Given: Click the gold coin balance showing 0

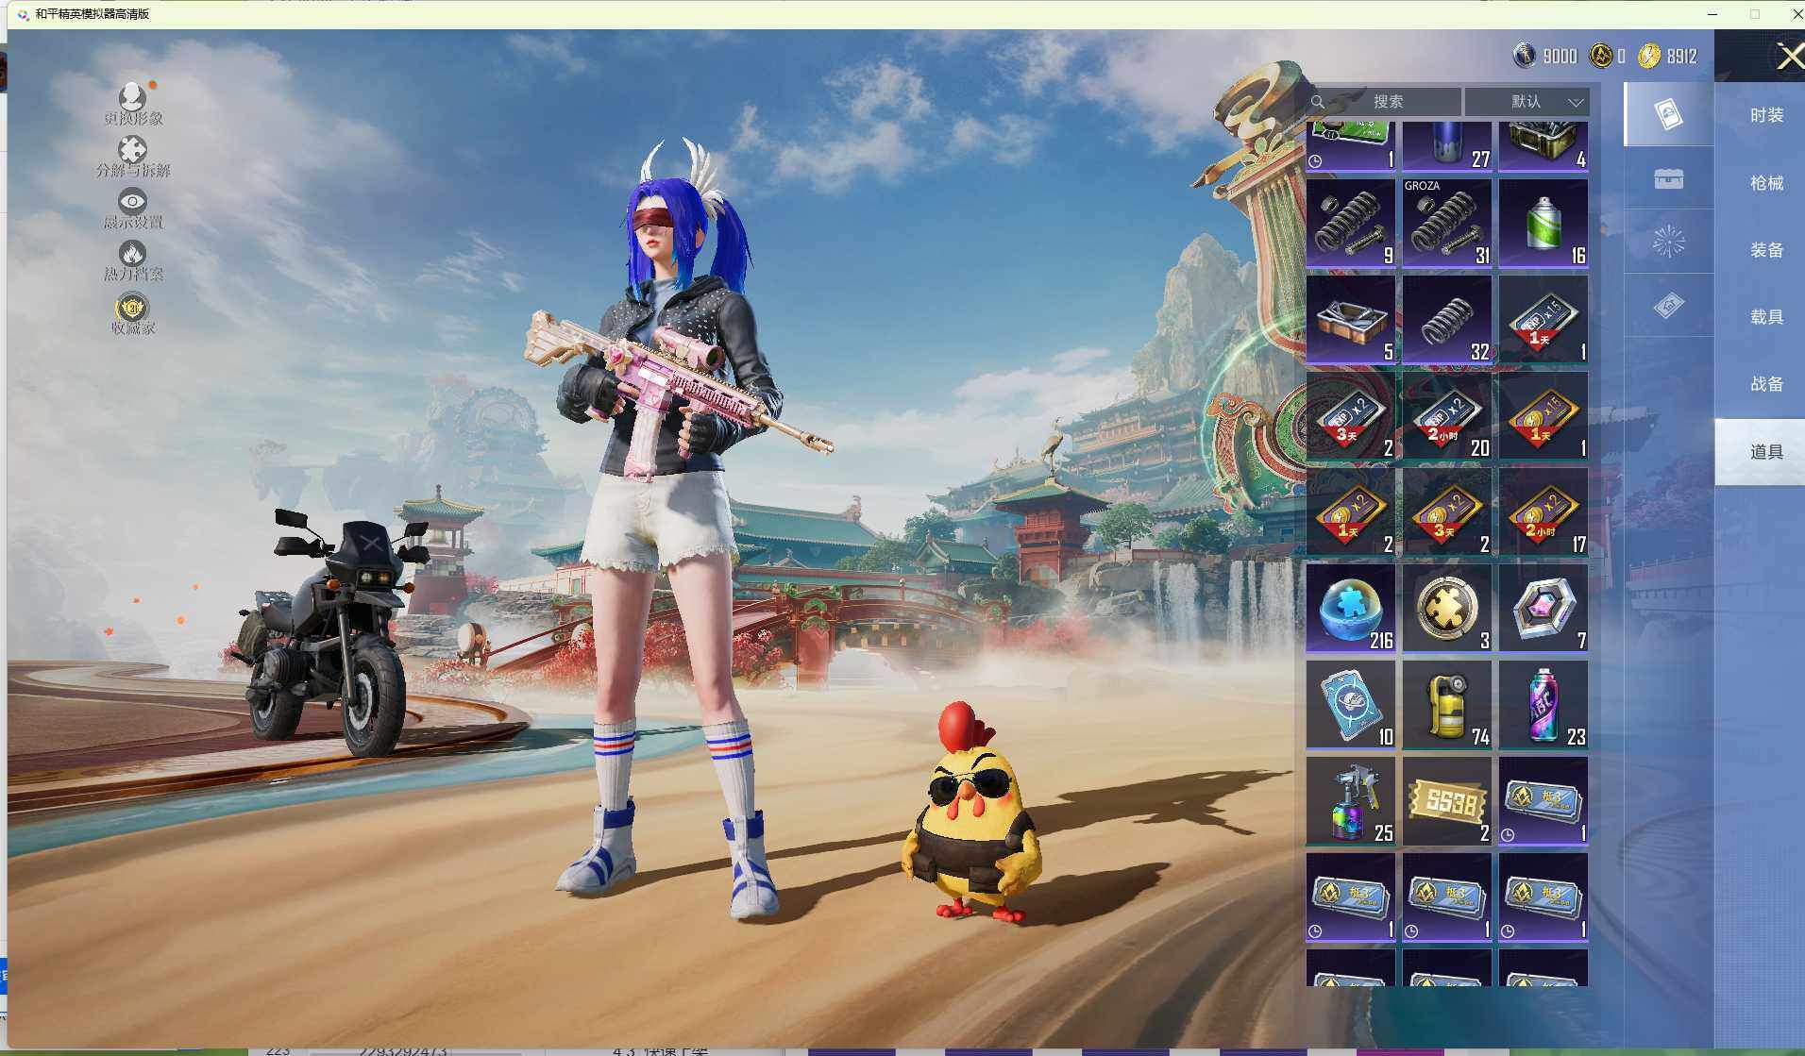Looking at the screenshot, I should [x=1608, y=56].
